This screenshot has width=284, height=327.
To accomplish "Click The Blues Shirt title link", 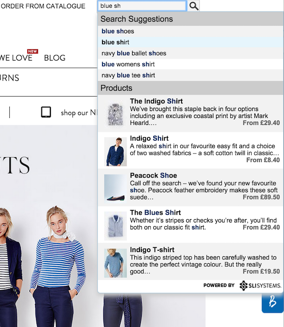I will (x=155, y=212).
